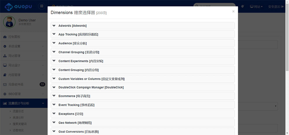The image size is (289, 135).
Task: Click the 询盘收件箱 envelope icon
Action: 5,85
